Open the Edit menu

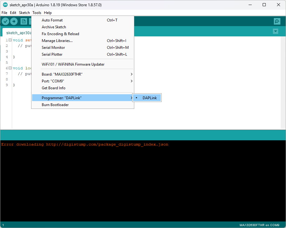13,13
